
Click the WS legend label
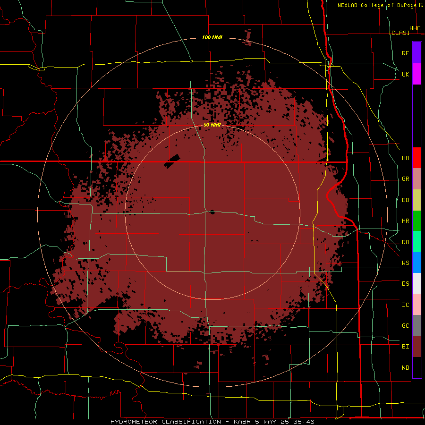405,263
